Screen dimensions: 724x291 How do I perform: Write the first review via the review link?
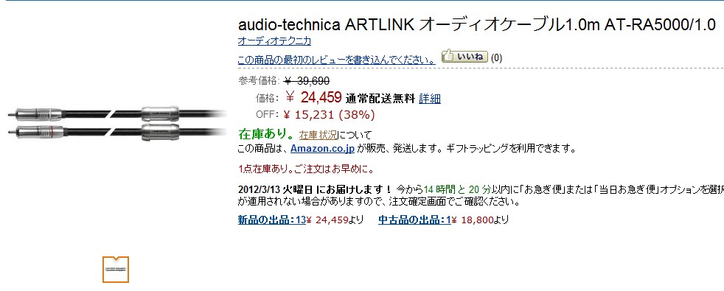(336, 60)
